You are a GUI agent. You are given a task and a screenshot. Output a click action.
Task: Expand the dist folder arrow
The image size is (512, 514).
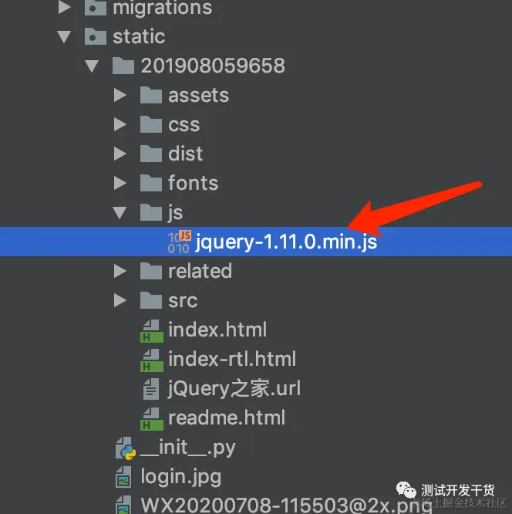coord(120,154)
